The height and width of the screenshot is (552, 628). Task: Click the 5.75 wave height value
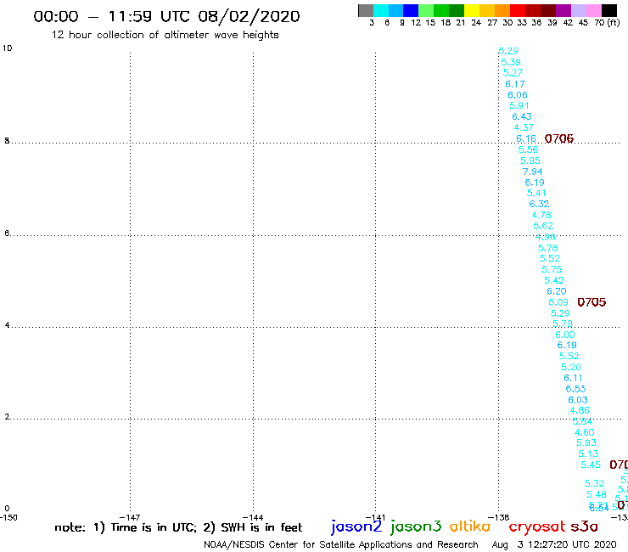pos(552,269)
